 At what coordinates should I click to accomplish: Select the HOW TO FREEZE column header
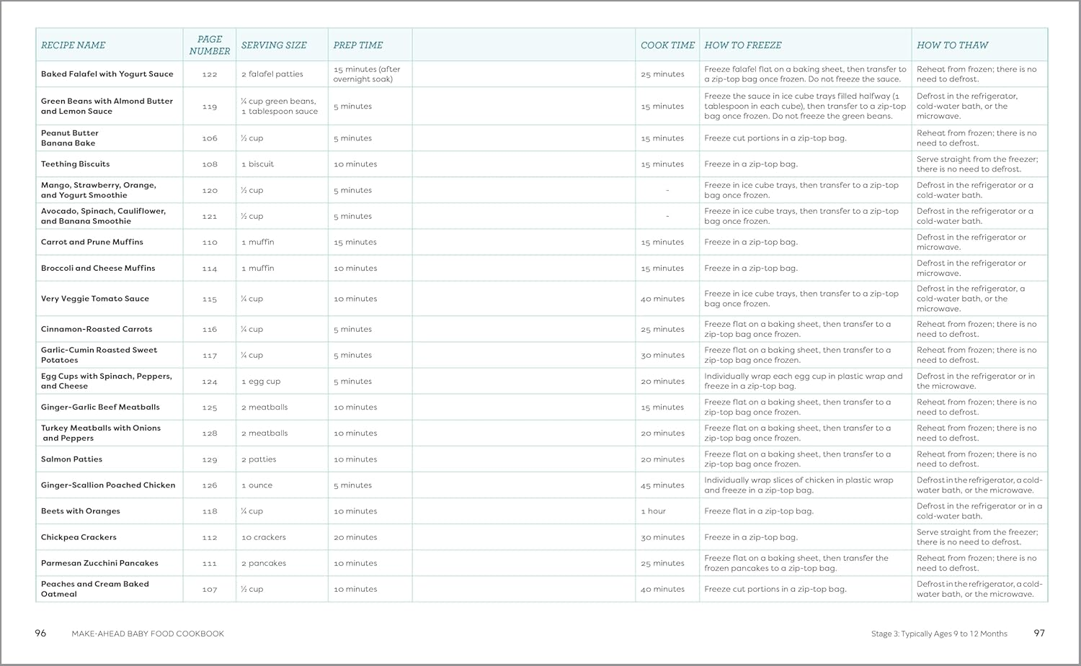tap(742, 45)
